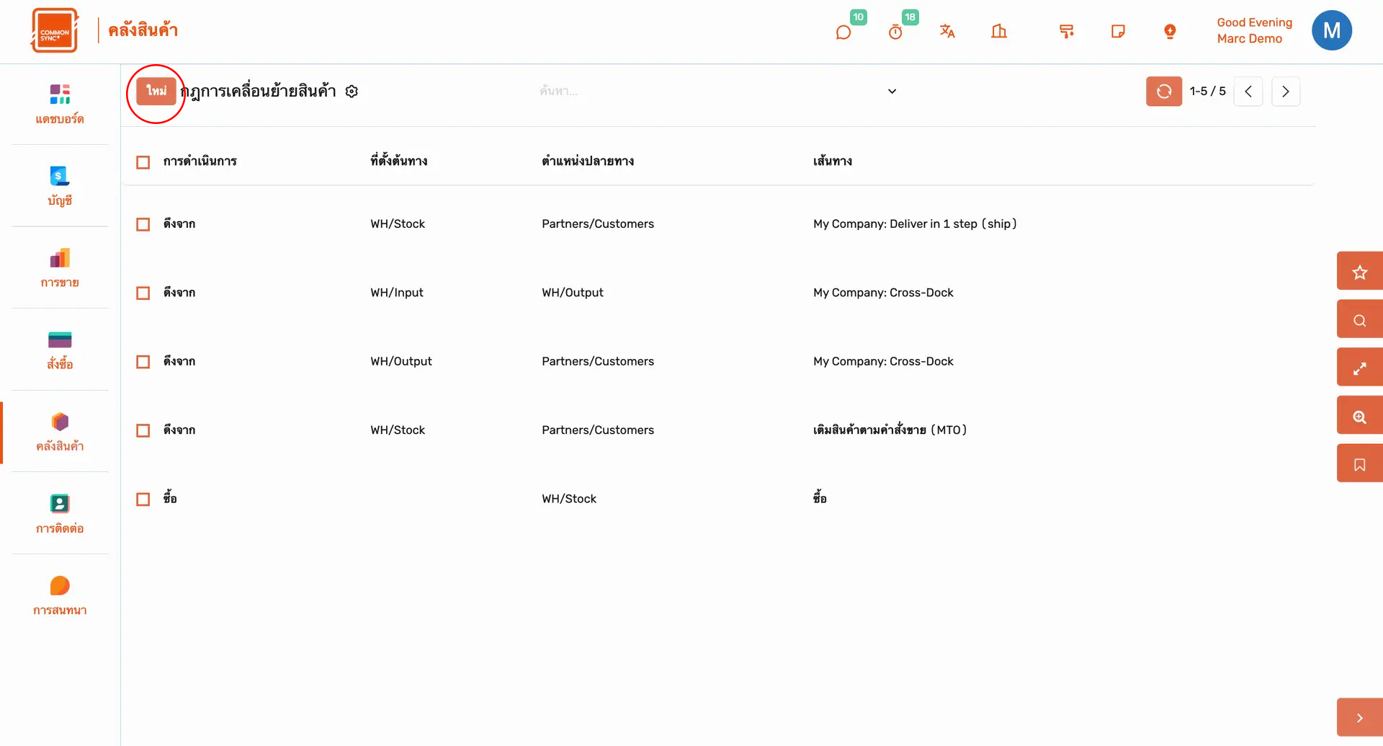This screenshot has height=746, width=1383.
Task: Open the messages chat bubble icon
Action: 843,32
